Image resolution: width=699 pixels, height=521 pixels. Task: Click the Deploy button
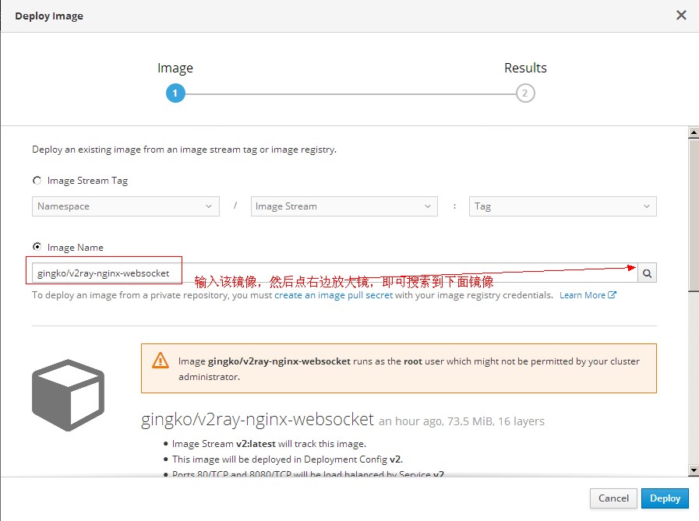(x=665, y=498)
